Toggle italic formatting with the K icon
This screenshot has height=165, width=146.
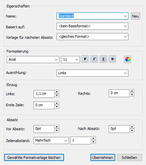94,59
